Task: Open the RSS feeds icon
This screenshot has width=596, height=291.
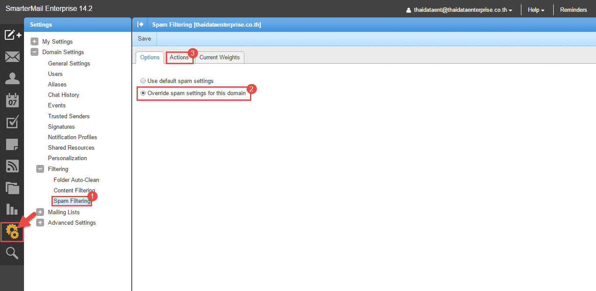Action: tap(12, 166)
